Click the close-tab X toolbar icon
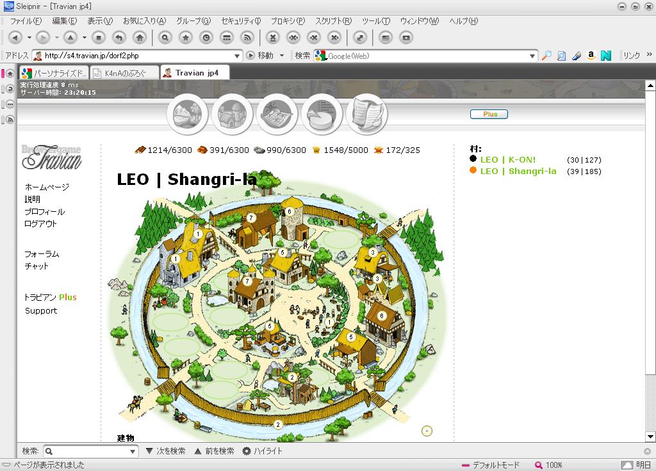656x471 pixels. (273, 38)
